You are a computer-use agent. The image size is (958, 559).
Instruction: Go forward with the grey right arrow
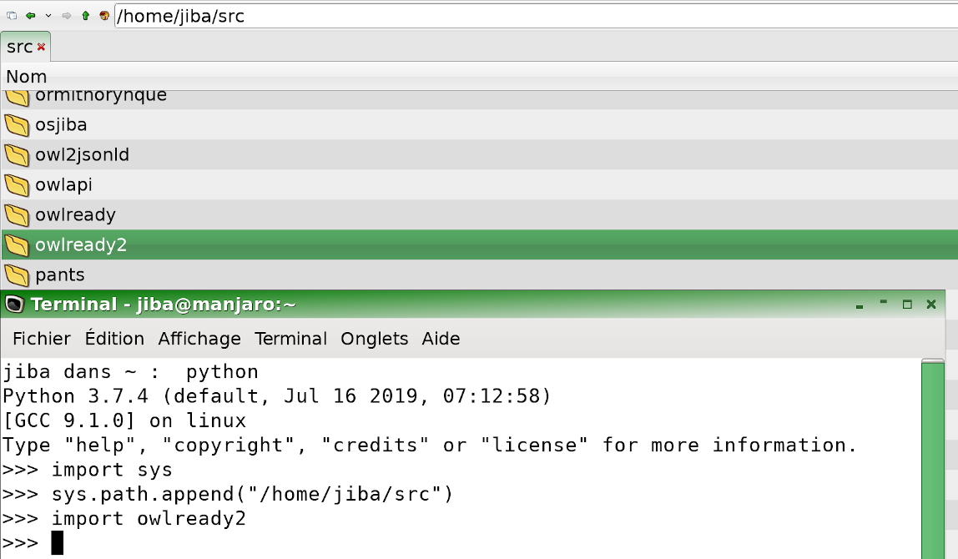click(67, 16)
